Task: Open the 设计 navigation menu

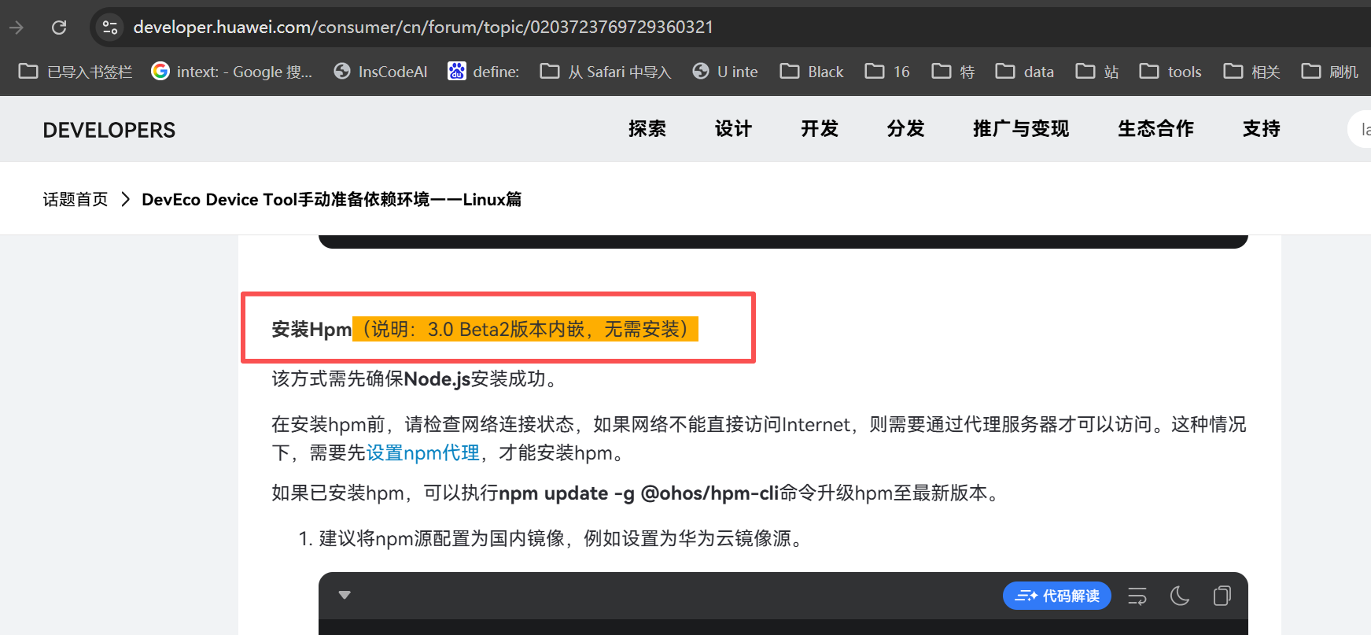Action: tap(733, 129)
